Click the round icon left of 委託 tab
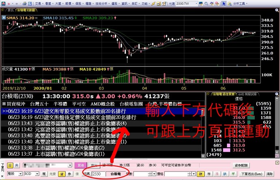Screen dimensions: 280x180 click(x=3, y=10)
